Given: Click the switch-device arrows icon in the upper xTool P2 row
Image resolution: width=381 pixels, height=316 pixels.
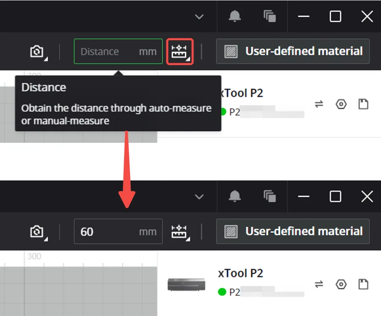Looking at the screenshot, I should click(319, 104).
